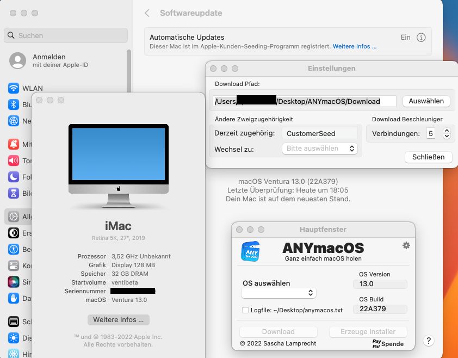The image size is (458, 358).
Task: Click the 'macOS Ventura 13.0 (22A379)' text
Action: pyautogui.click(x=288, y=182)
